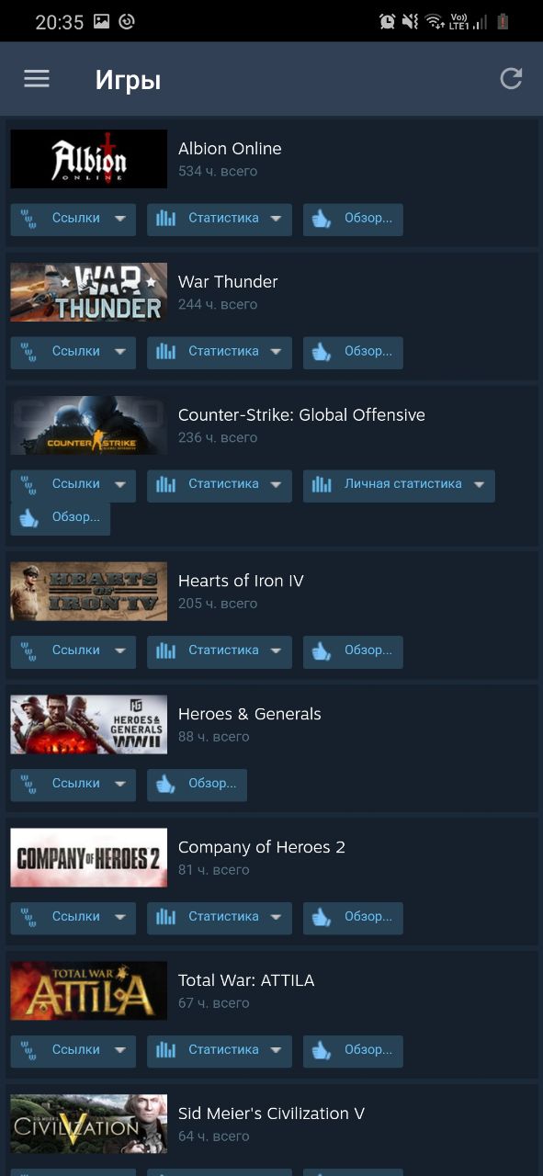Open Обзор button for Company of Heroes 2

pos(353,917)
